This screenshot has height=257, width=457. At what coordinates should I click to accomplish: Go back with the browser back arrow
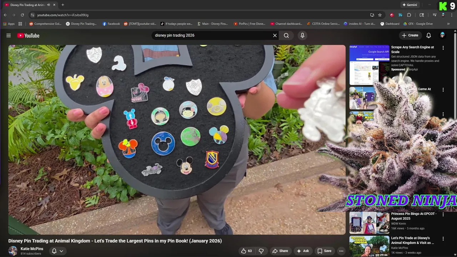5,15
